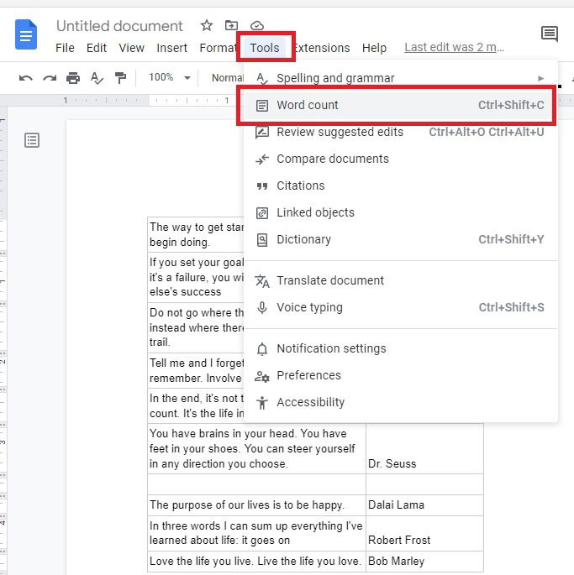Click the Translate document icon
Screen dimensions: 574x575
point(262,281)
